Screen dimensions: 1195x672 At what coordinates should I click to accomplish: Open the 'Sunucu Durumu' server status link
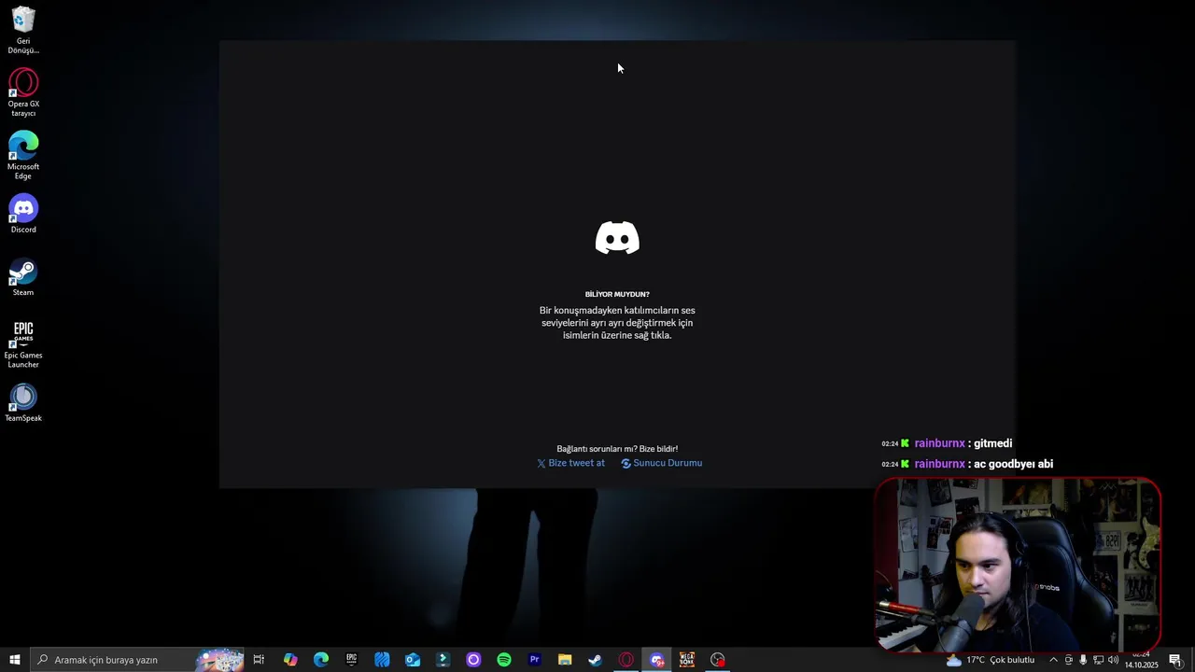[x=662, y=463]
